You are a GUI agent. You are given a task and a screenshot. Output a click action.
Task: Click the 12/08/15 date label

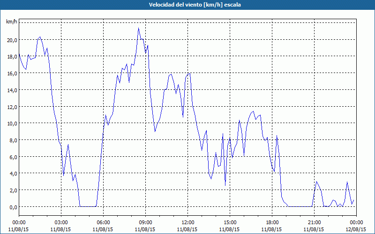pyautogui.click(x=356, y=229)
